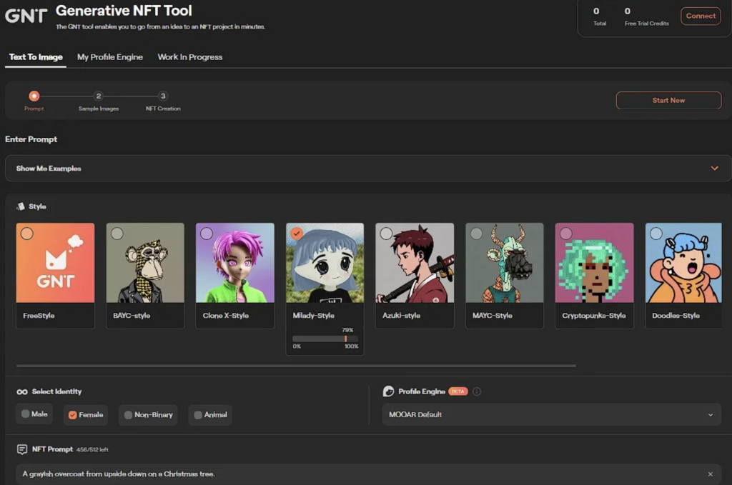Image resolution: width=732 pixels, height=485 pixels.
Task: Clear the NFT prompt text with X
Action: 710,474
